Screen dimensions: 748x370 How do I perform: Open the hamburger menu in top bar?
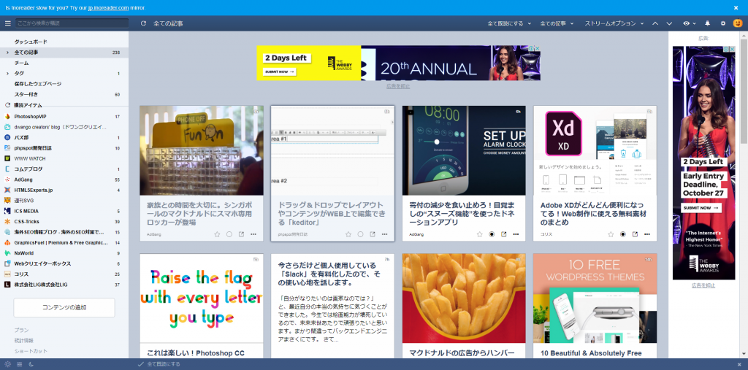pyautogui.click(x=7, y=23)
